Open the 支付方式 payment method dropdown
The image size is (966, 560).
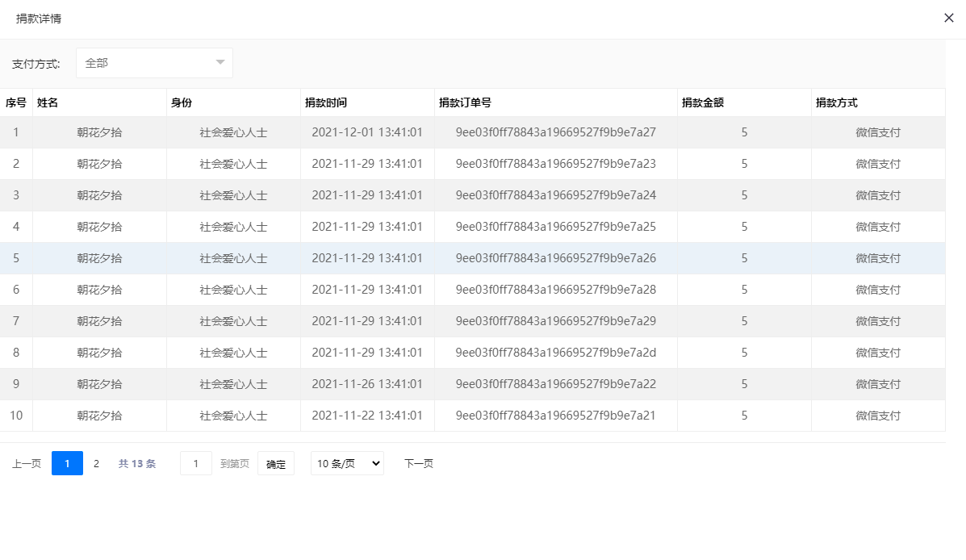(153, 62)
